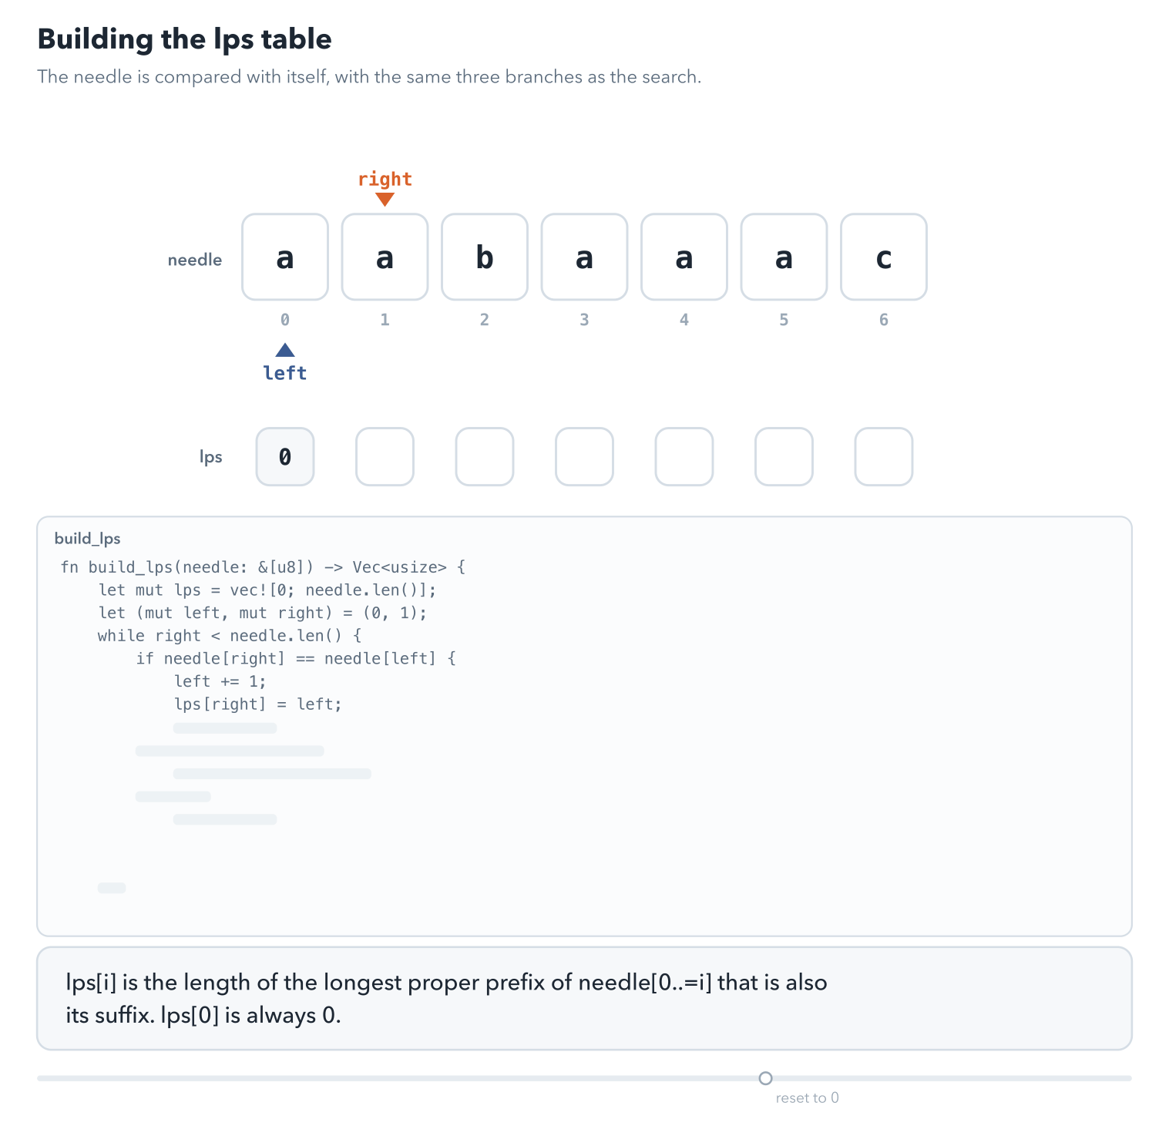Click the empty second lps cell
1169x1126 pixels.
coord(385,457)
